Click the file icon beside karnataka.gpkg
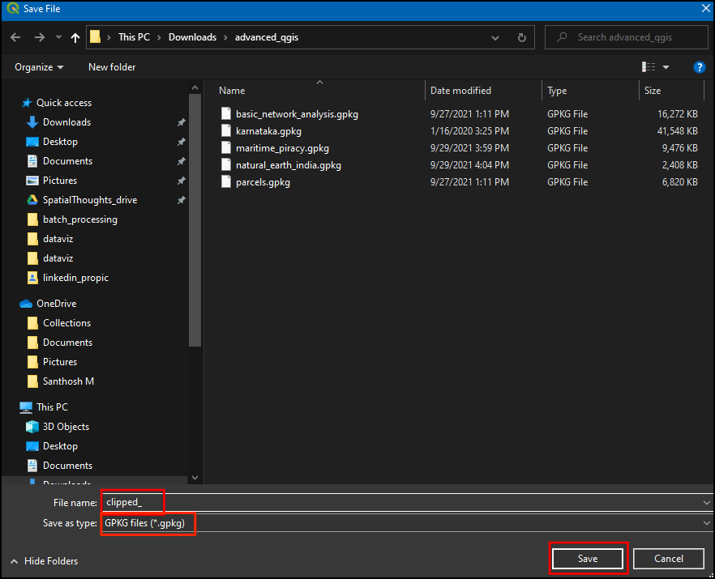 [x=225, y=130]
